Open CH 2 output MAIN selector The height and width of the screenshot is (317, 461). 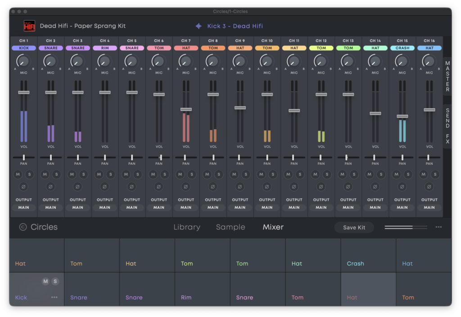point(50,208)
